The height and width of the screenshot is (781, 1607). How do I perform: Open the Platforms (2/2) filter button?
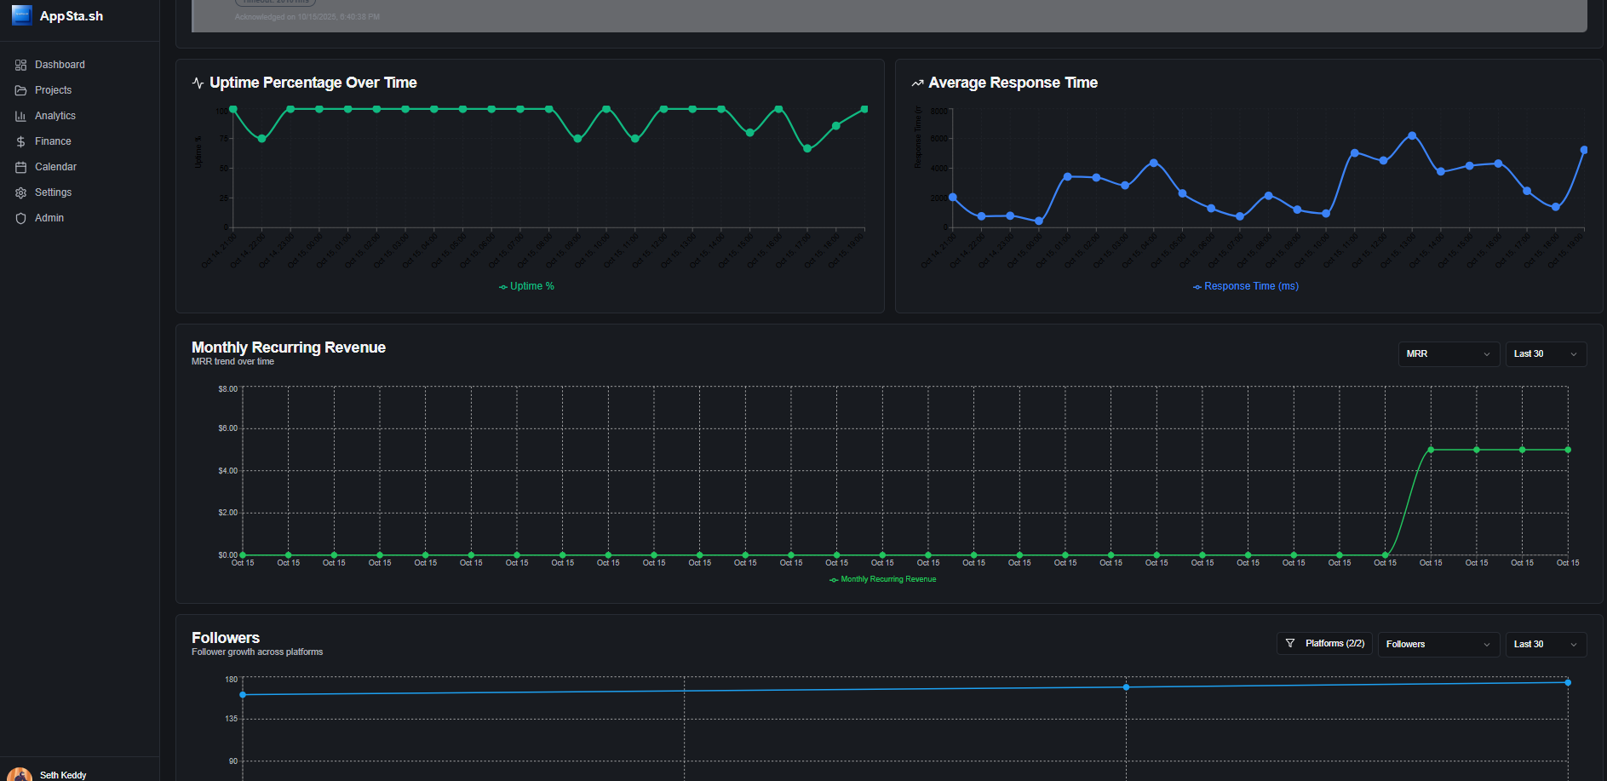coord(1324,644)
